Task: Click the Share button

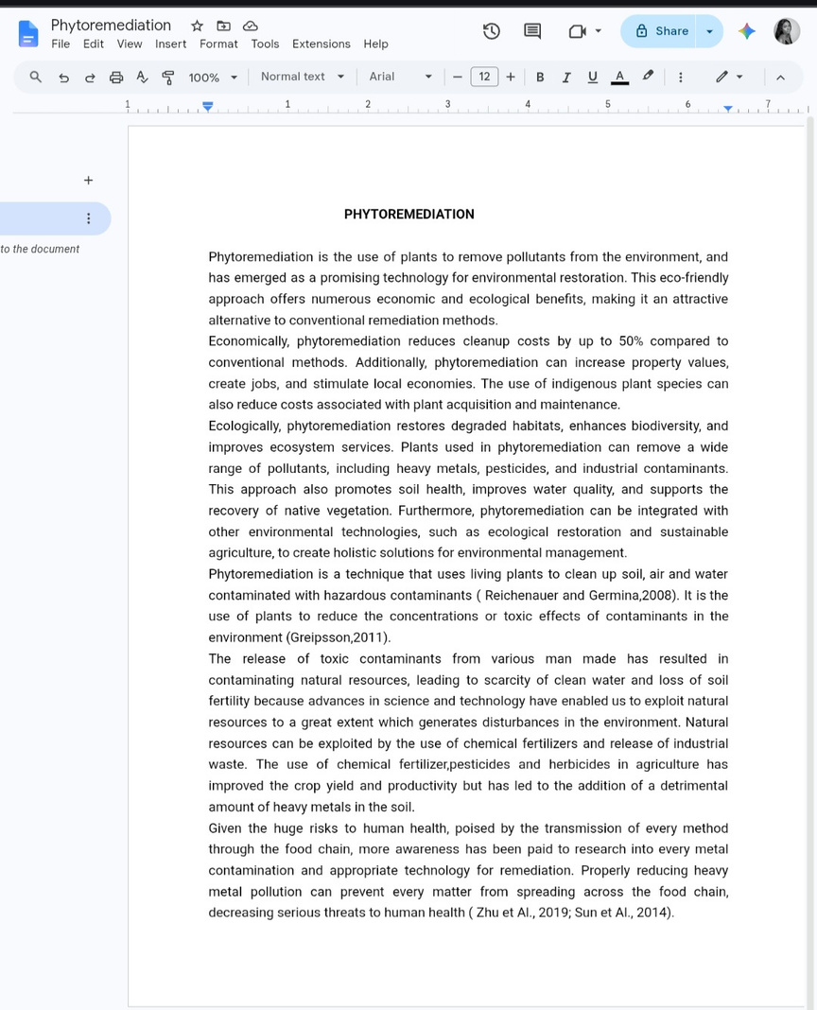Action: tap(660, 31)
